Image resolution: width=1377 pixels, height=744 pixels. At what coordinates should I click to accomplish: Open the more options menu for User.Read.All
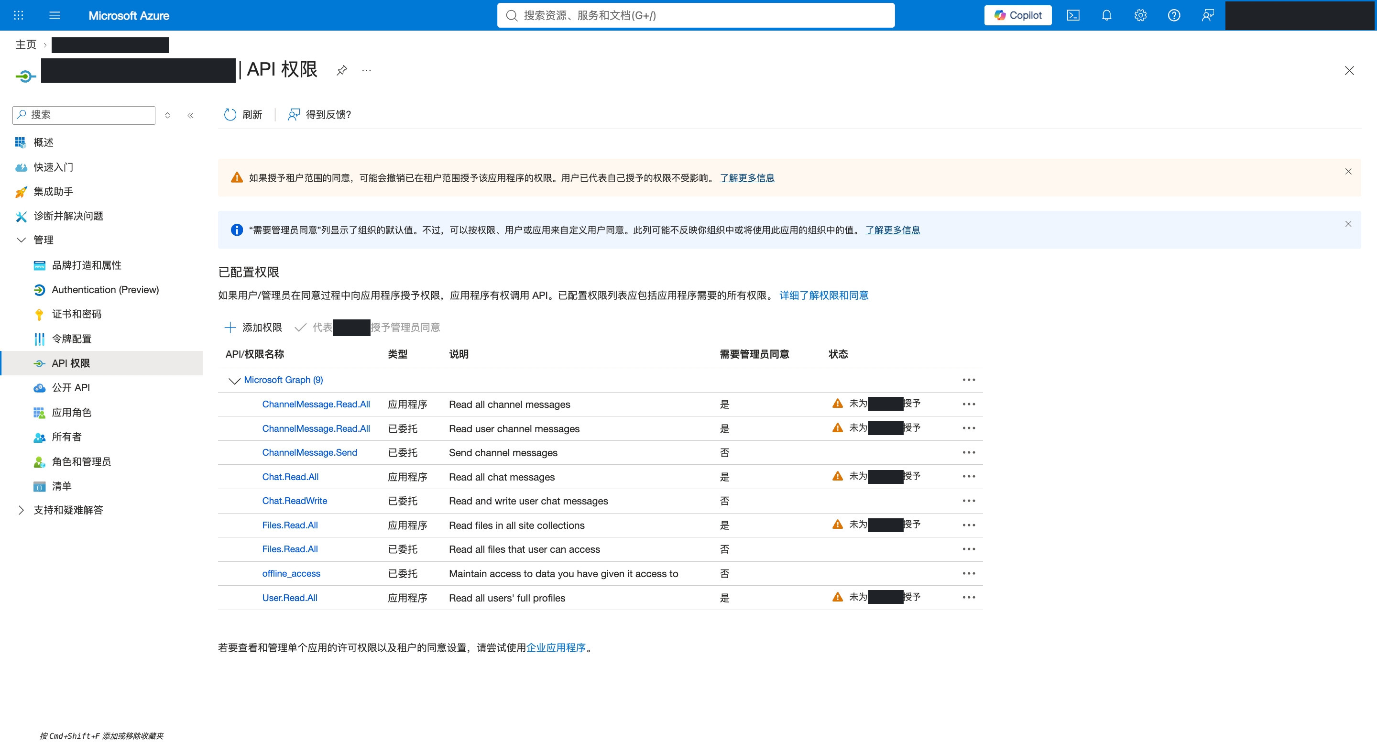(x=969, y=598)
